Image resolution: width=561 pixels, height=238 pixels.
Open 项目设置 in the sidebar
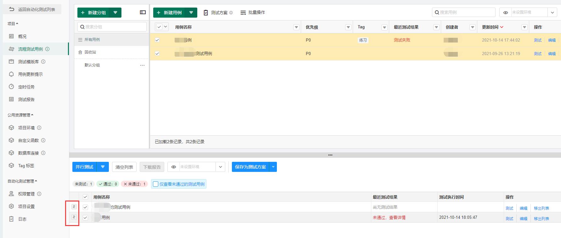pyautogui.click(x=26, y=207)
